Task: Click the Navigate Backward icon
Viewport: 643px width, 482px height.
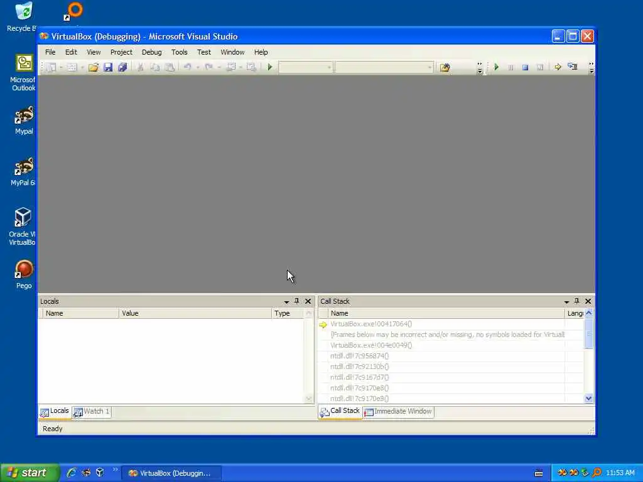Action: (231, 67)
